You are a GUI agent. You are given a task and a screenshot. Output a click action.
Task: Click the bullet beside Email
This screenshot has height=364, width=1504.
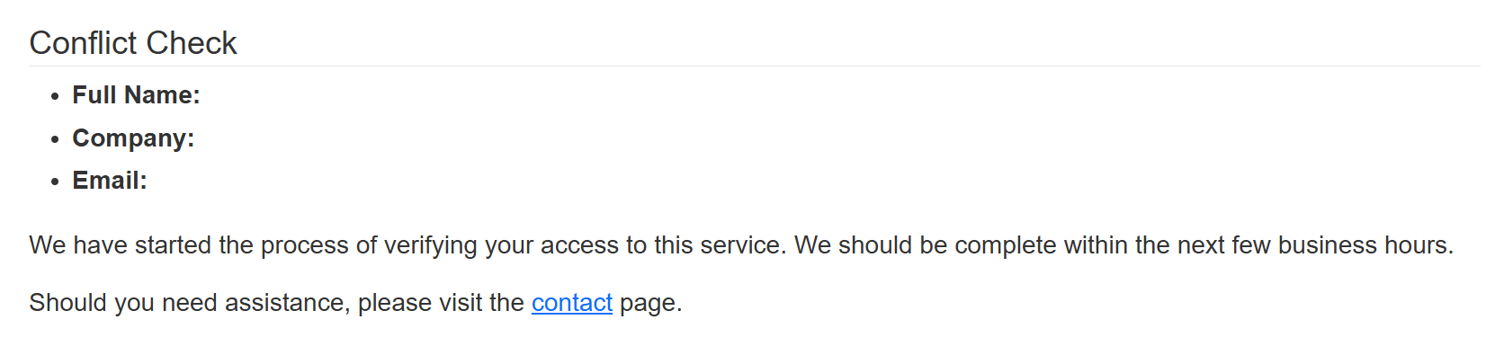56,182
